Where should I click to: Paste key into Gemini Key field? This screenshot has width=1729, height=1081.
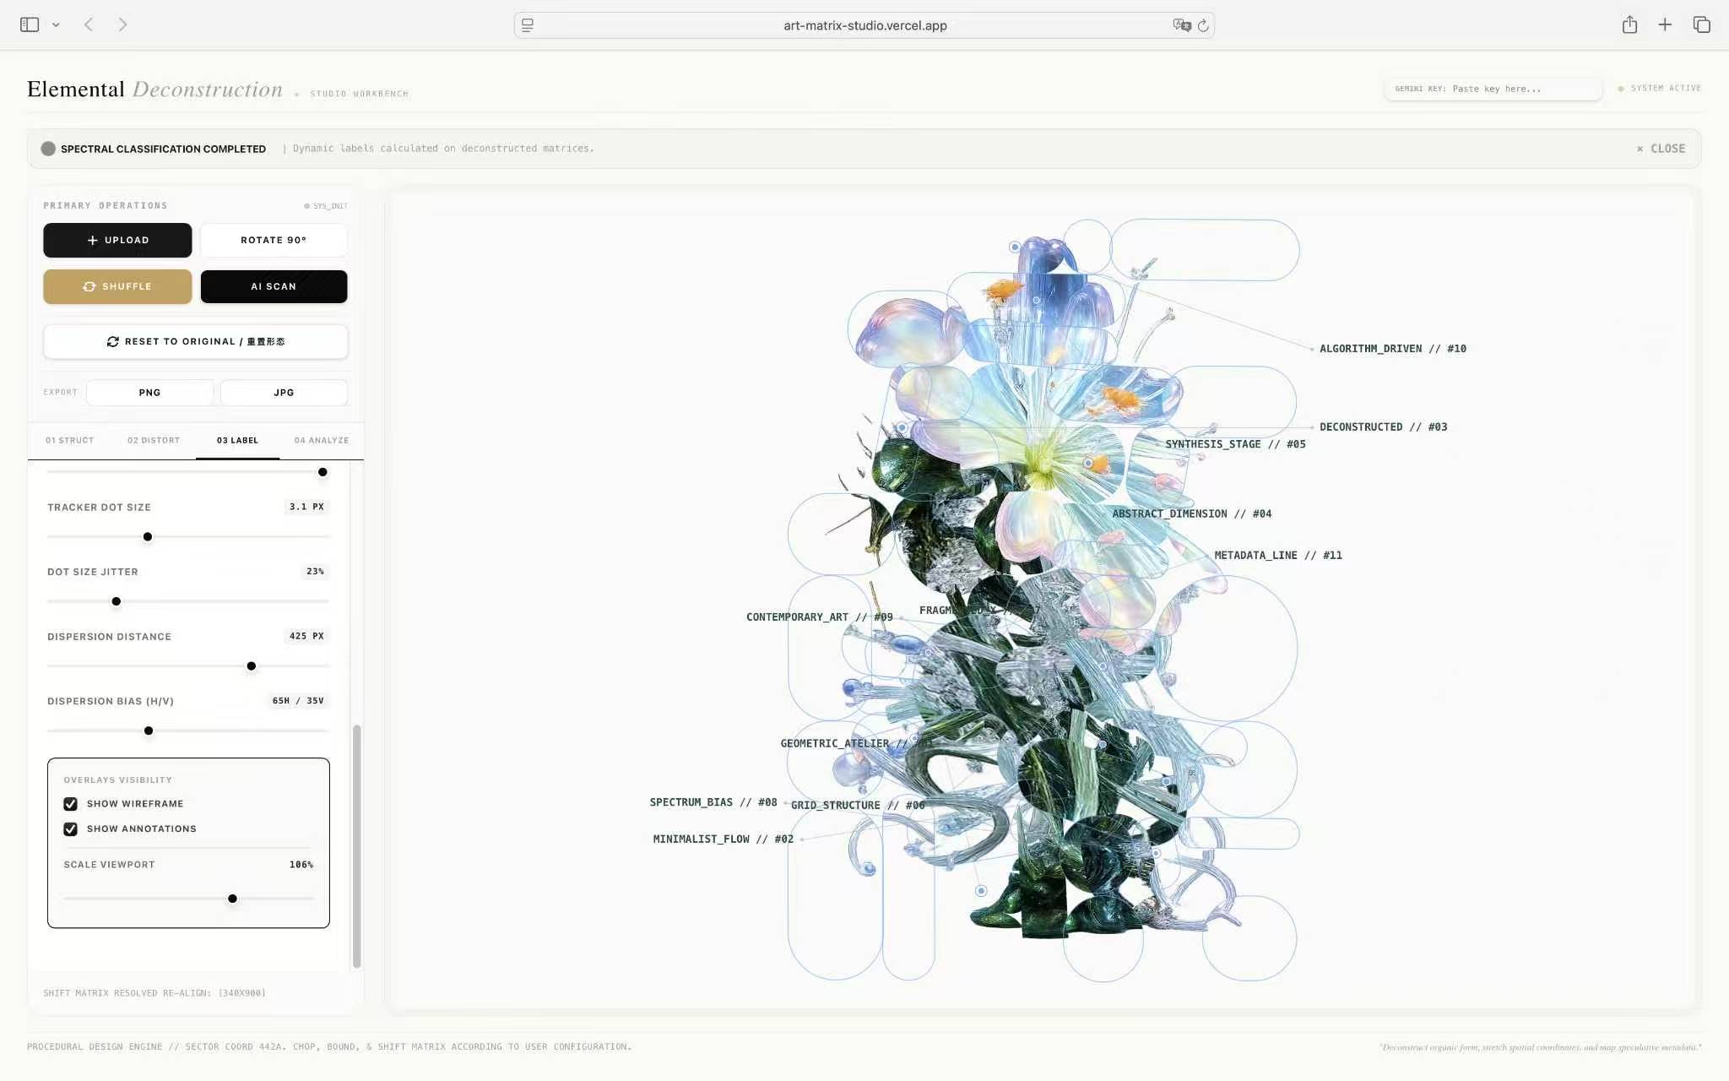[1493, 89]
